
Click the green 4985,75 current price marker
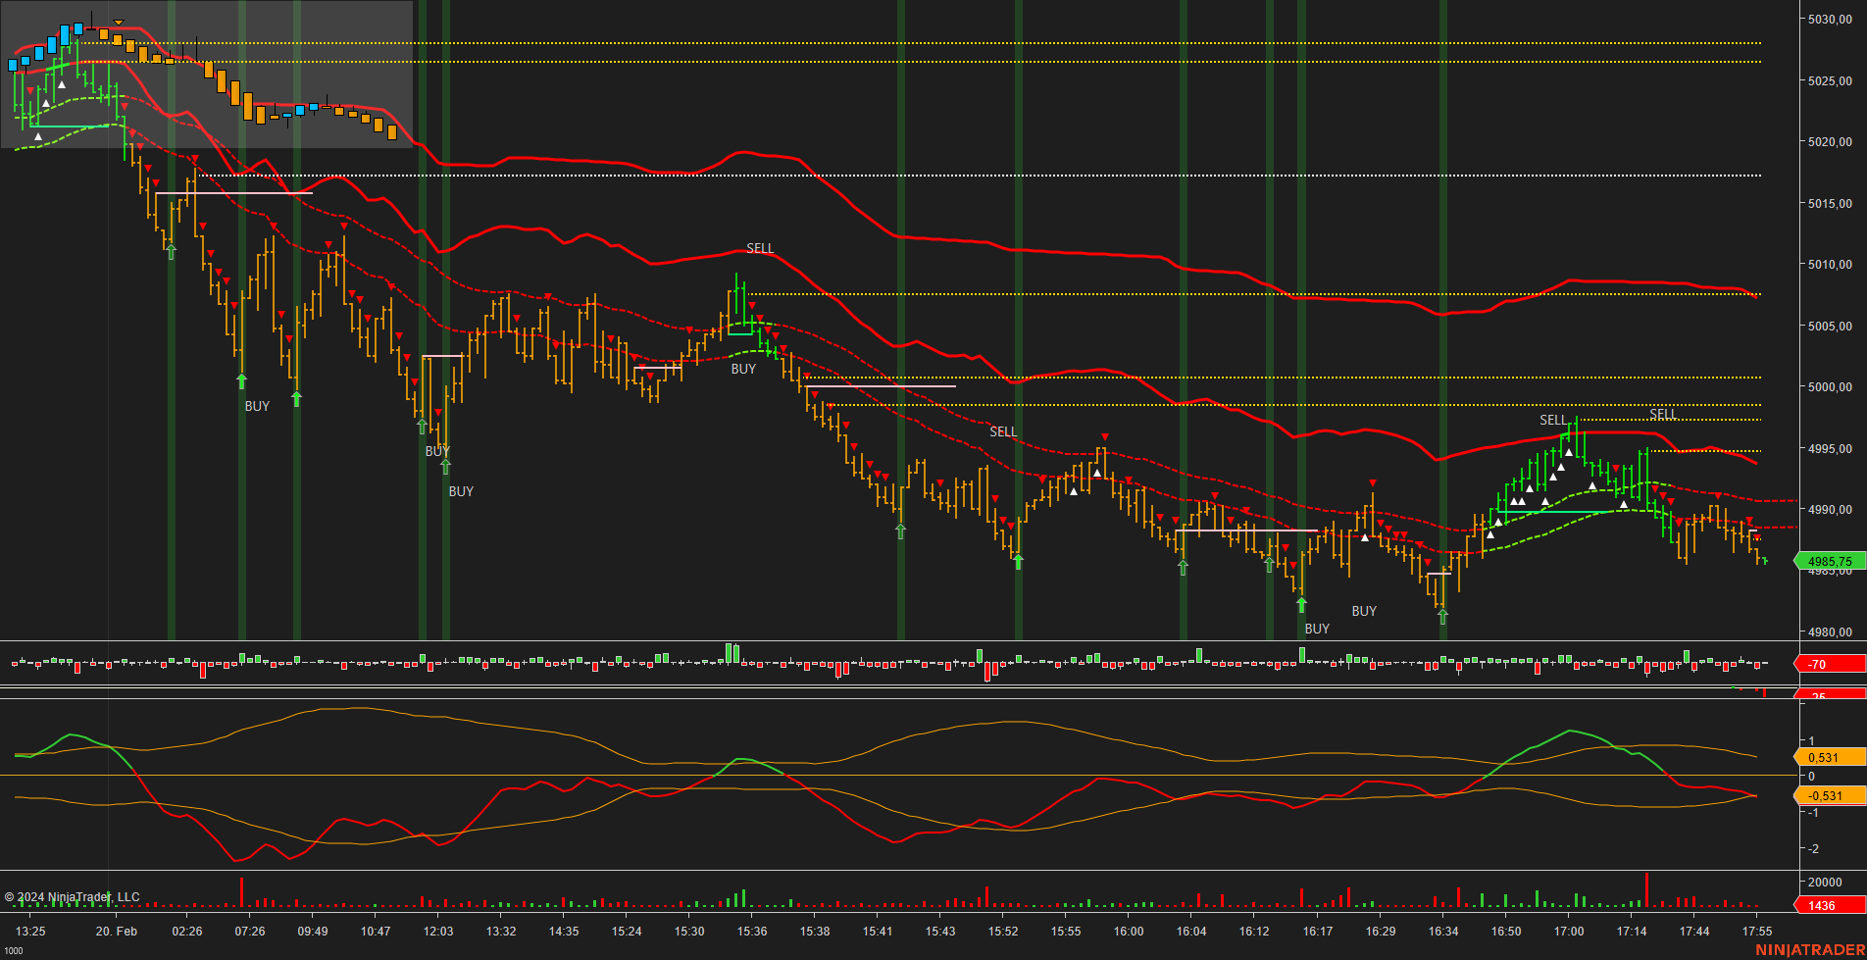(x=1830, y=562)
